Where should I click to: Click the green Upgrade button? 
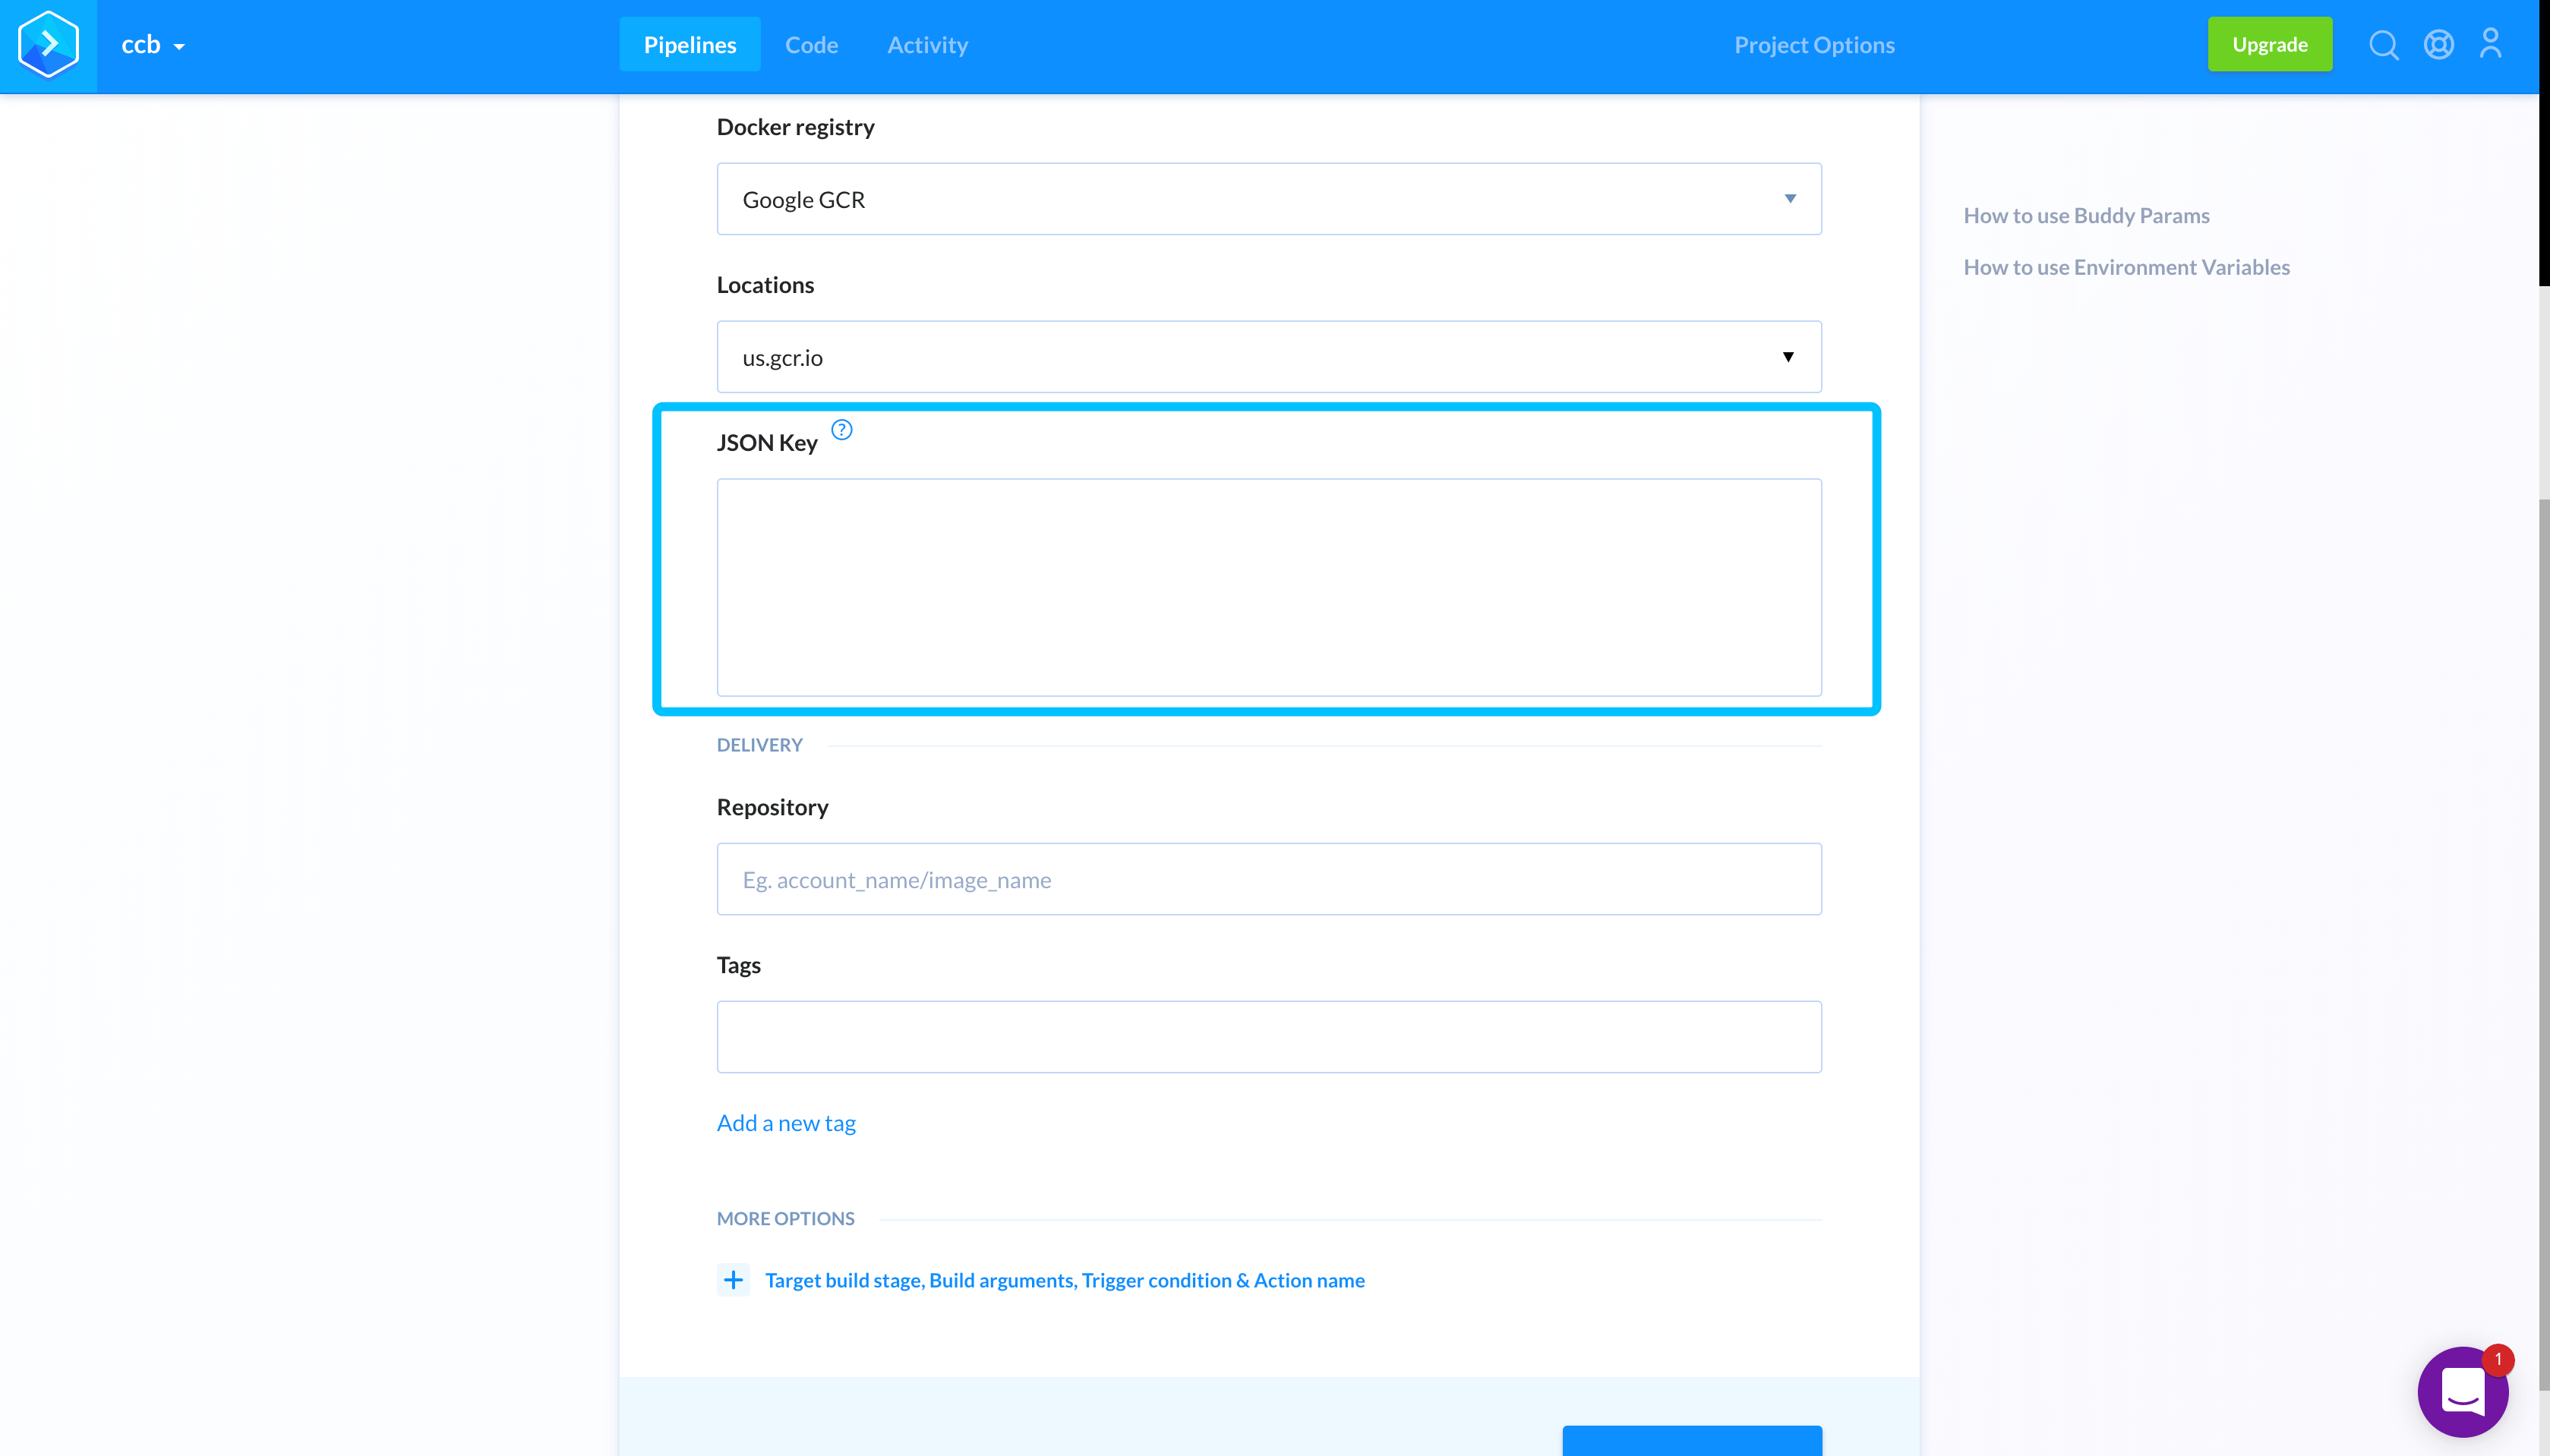2269,45
